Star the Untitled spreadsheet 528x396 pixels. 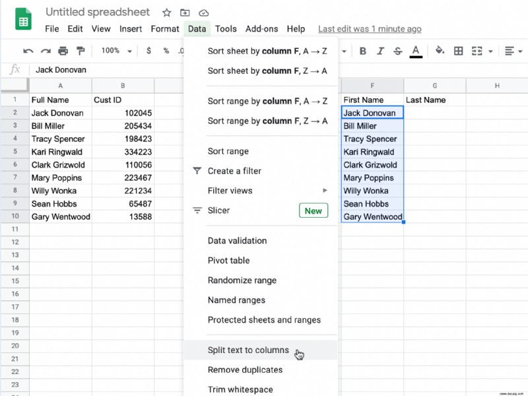point(167,13)
